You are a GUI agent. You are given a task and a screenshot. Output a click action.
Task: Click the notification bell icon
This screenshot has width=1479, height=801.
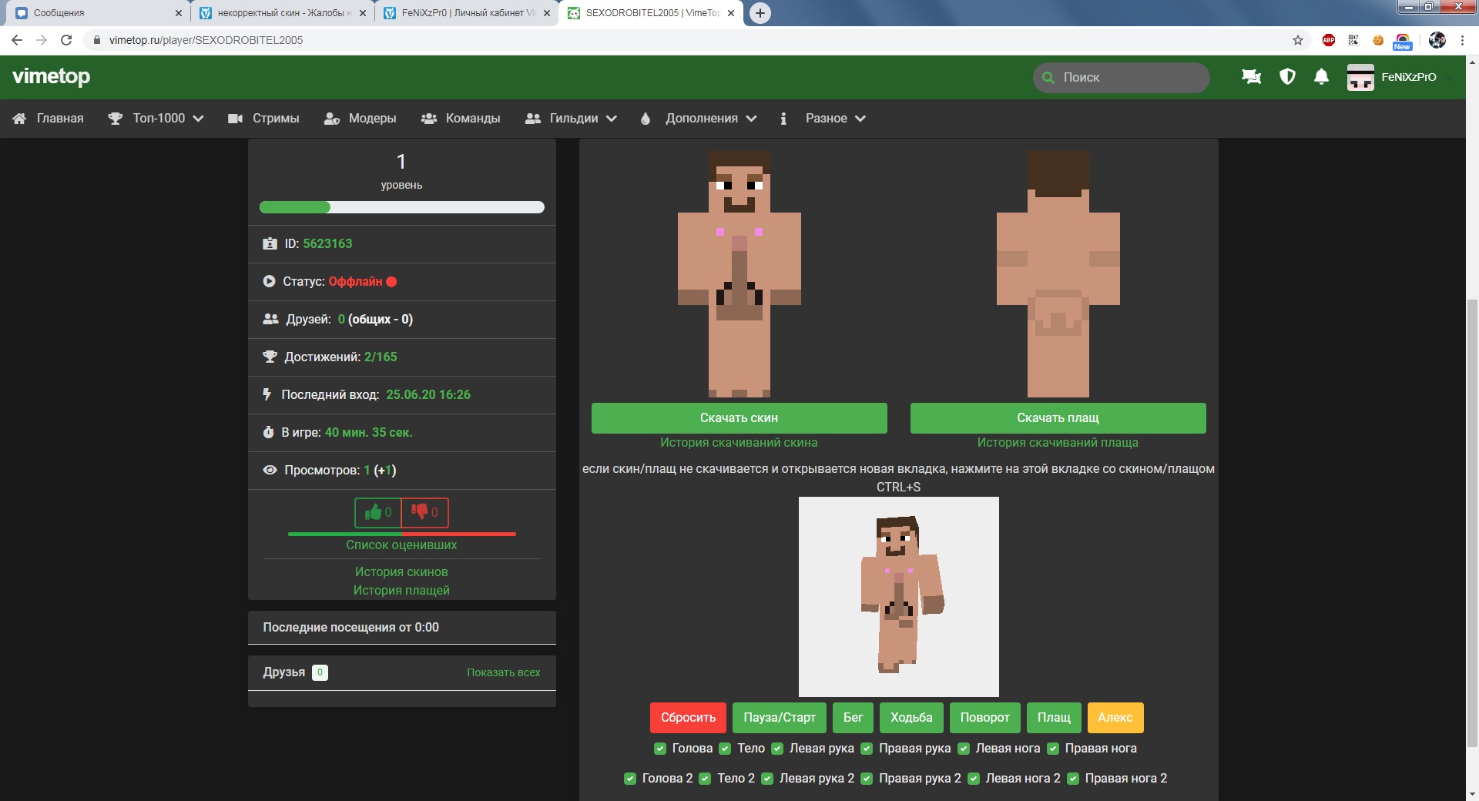tap(1321, 77)
